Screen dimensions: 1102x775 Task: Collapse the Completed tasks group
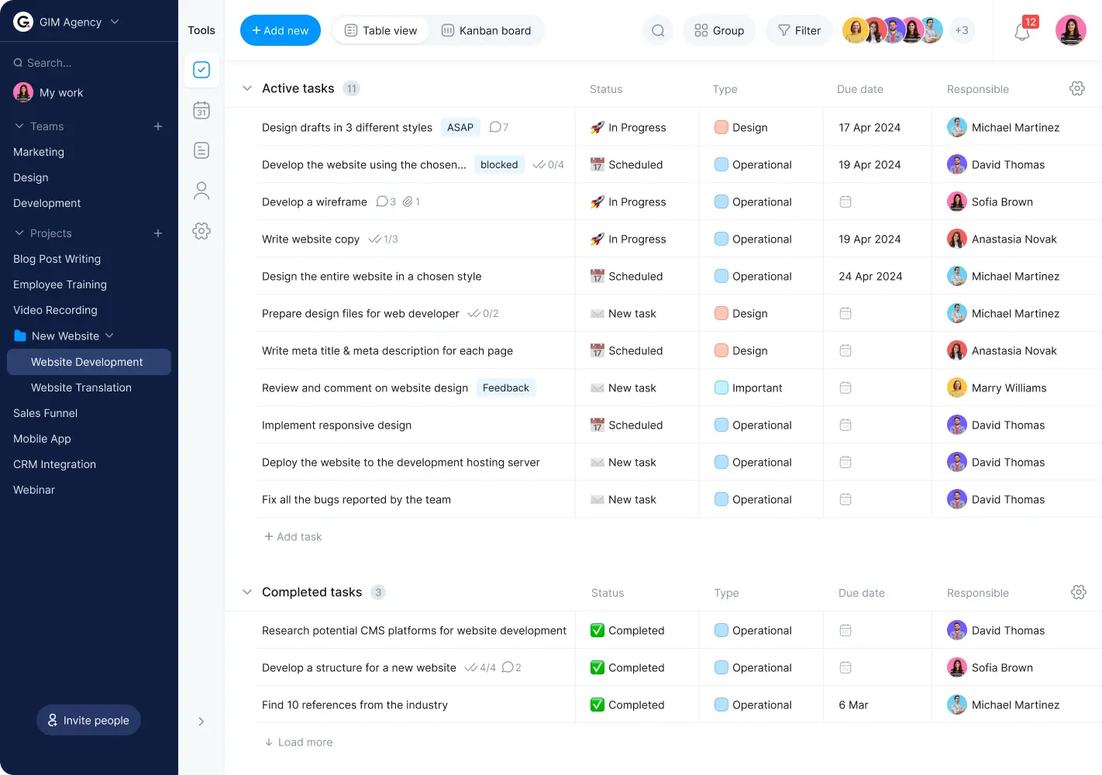click(247, 592)
